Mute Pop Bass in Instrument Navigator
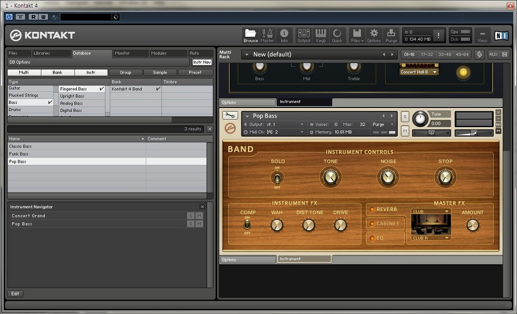Image resolution: width=517 pixels, height=314 pixels. tap(199, 224)
